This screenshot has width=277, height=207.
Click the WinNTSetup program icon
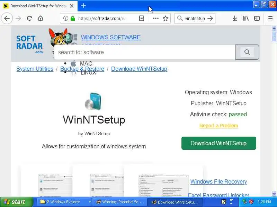93,101
